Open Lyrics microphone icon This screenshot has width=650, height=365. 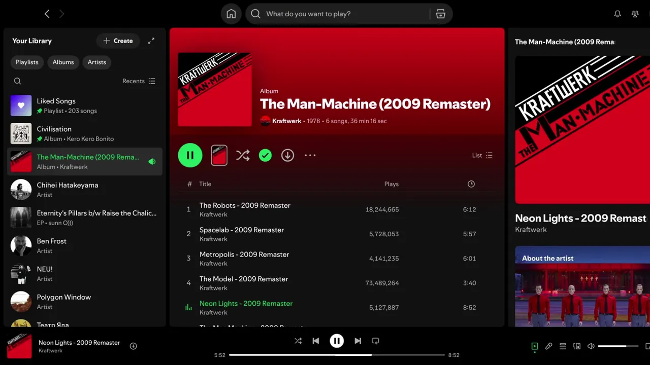pos(548,346)
